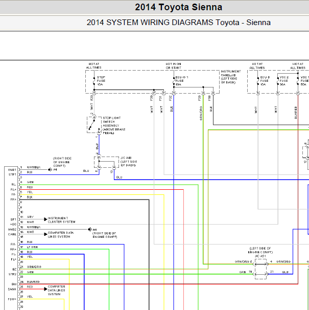
Task: Click the 'INSTRUMENT CLUSTER SYSTEM' reference
Action: (x=61, y=220)
